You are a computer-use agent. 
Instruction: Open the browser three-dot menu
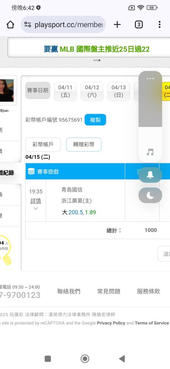tap(159, 24)
